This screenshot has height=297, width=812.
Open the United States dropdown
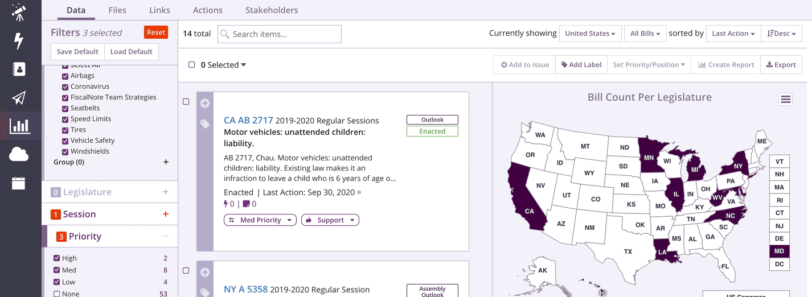tap(590, 34)
